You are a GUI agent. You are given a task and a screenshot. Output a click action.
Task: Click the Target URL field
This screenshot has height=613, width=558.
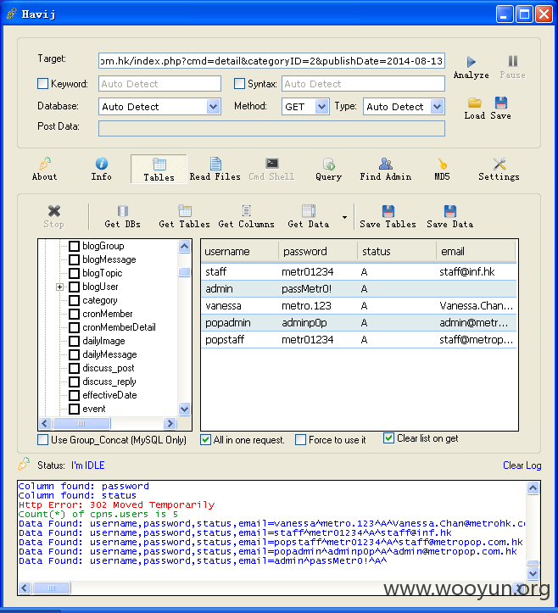tap(271, 61)
